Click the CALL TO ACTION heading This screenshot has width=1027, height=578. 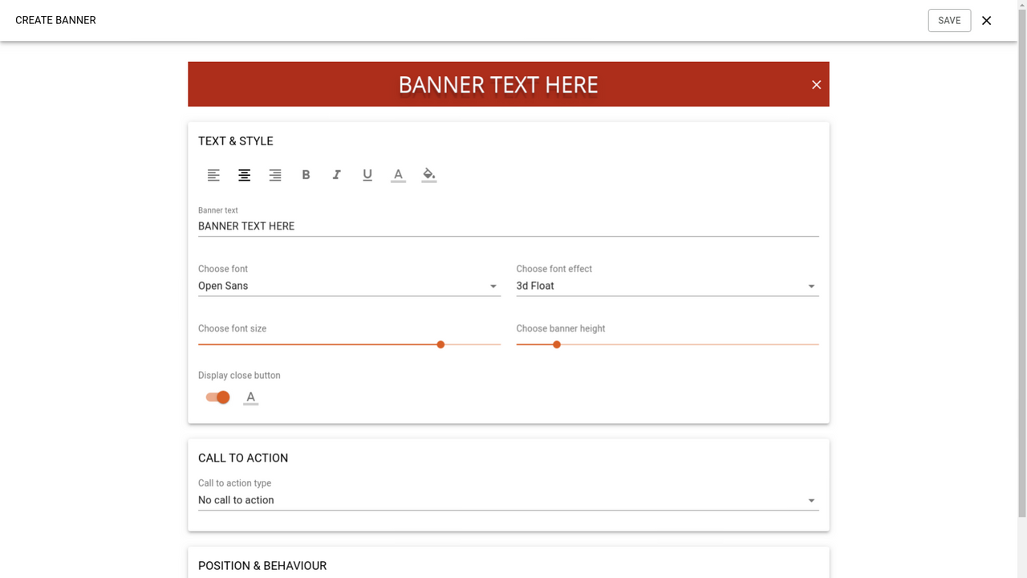[243, 458]
